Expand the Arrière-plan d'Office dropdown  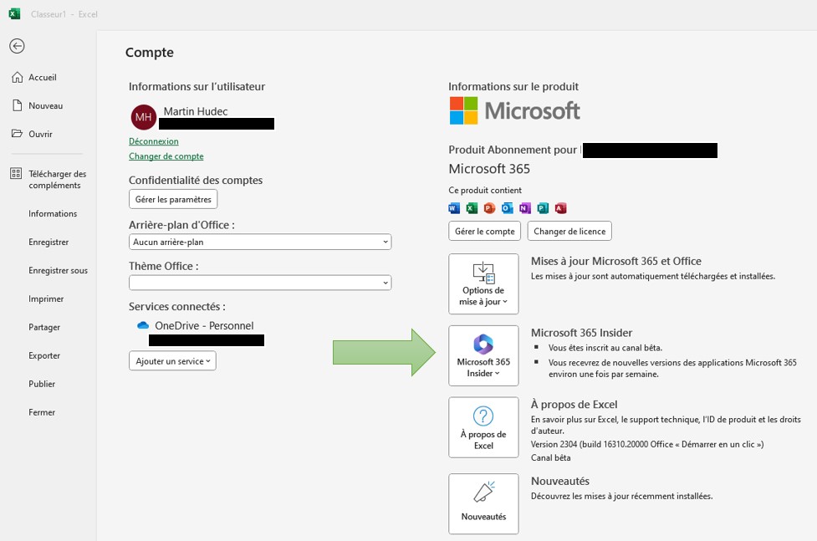[260, 242]
